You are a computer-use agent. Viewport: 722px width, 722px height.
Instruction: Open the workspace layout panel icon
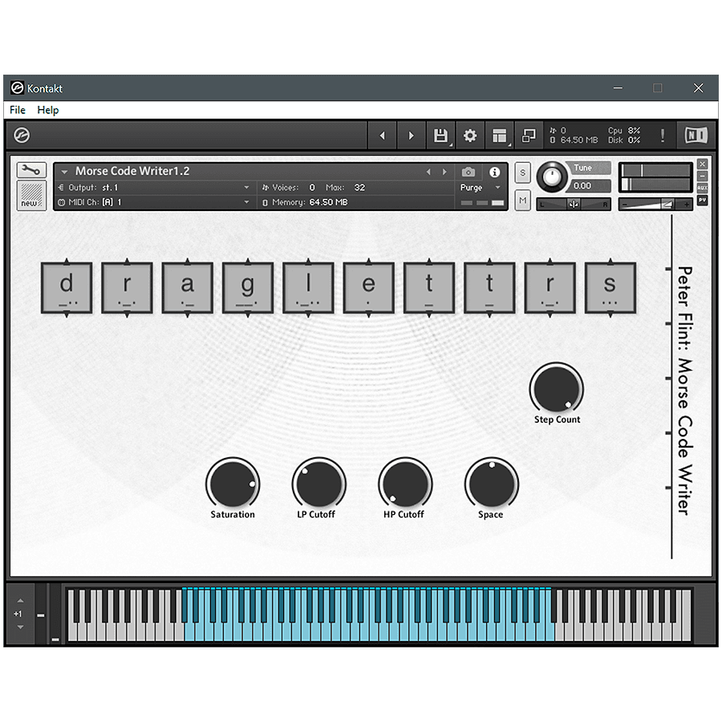(500, 136)
